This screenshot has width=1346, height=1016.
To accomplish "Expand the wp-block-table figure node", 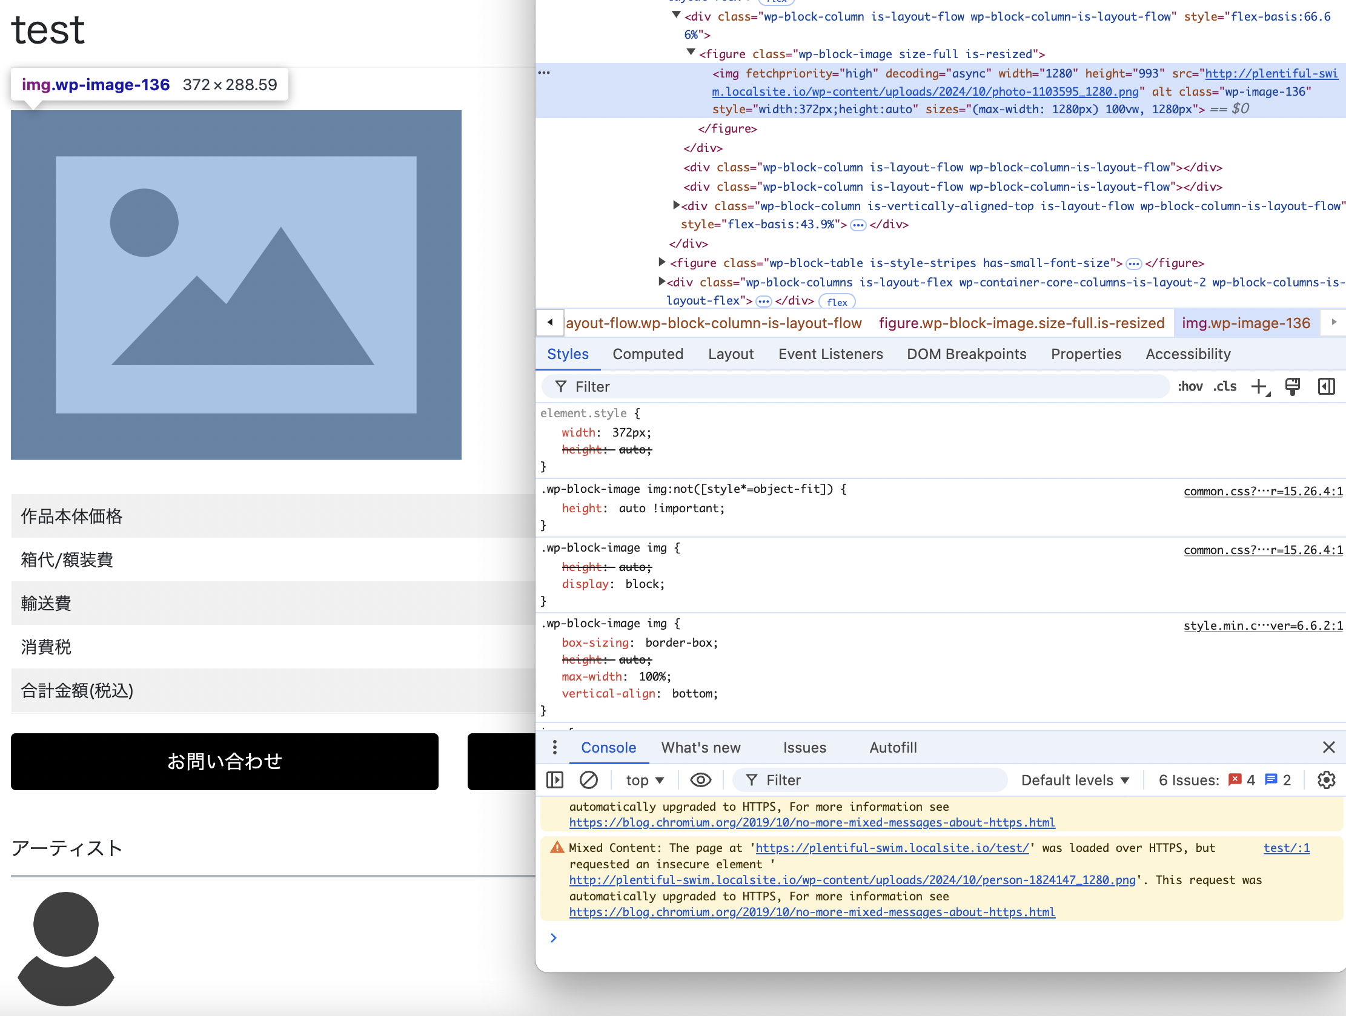I will (662, 262).
